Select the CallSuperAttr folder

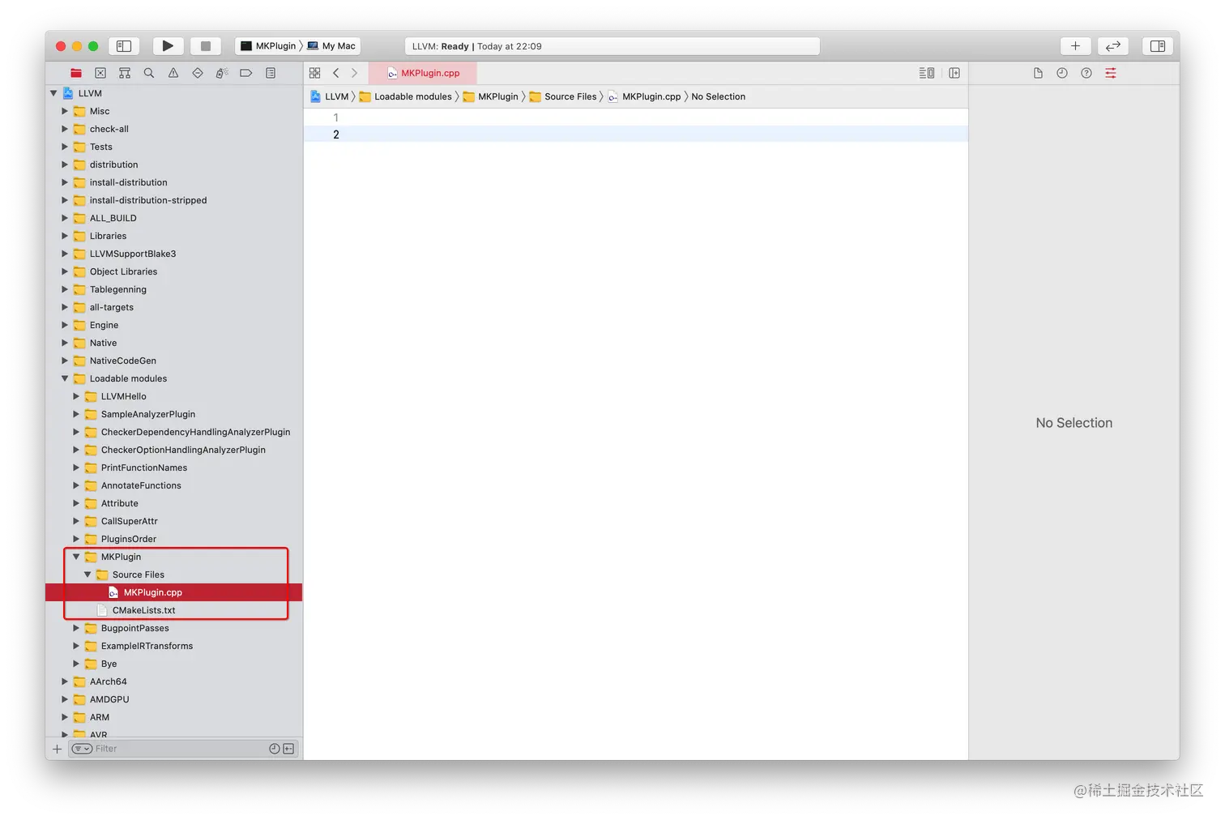pos(174,521)
